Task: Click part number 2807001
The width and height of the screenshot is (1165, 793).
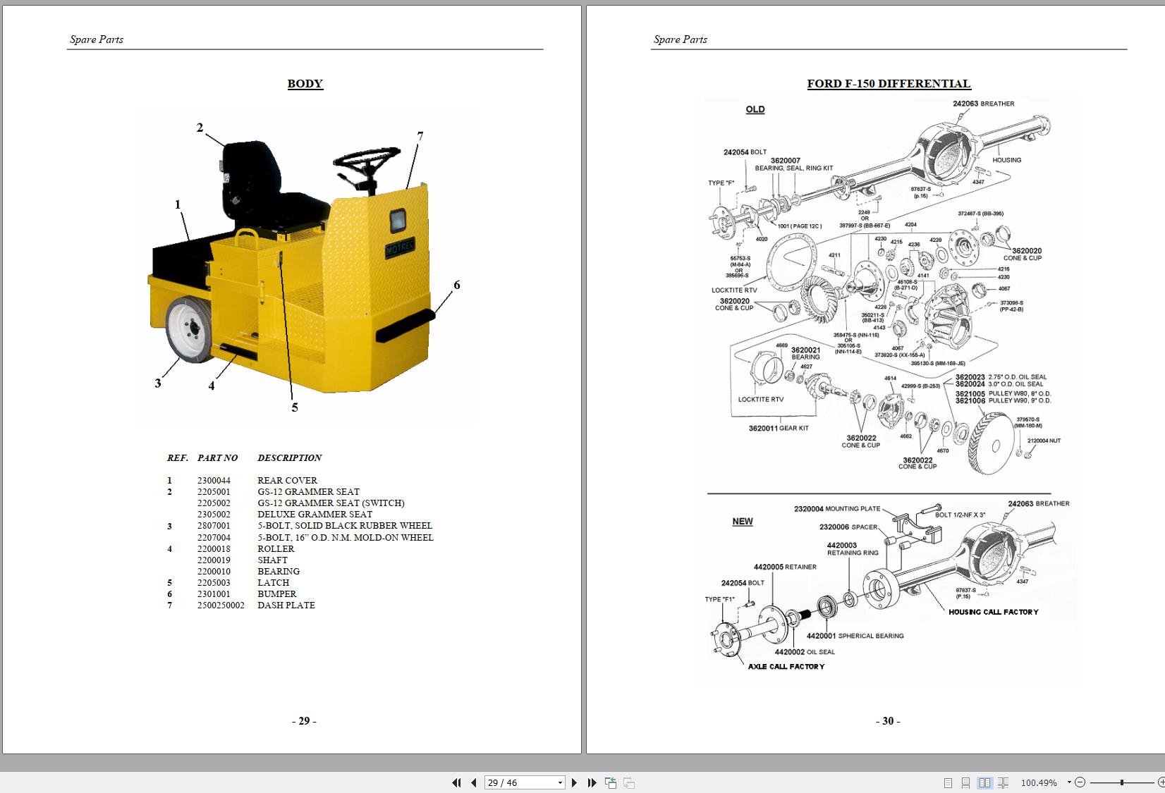Action: coord(214,525)
